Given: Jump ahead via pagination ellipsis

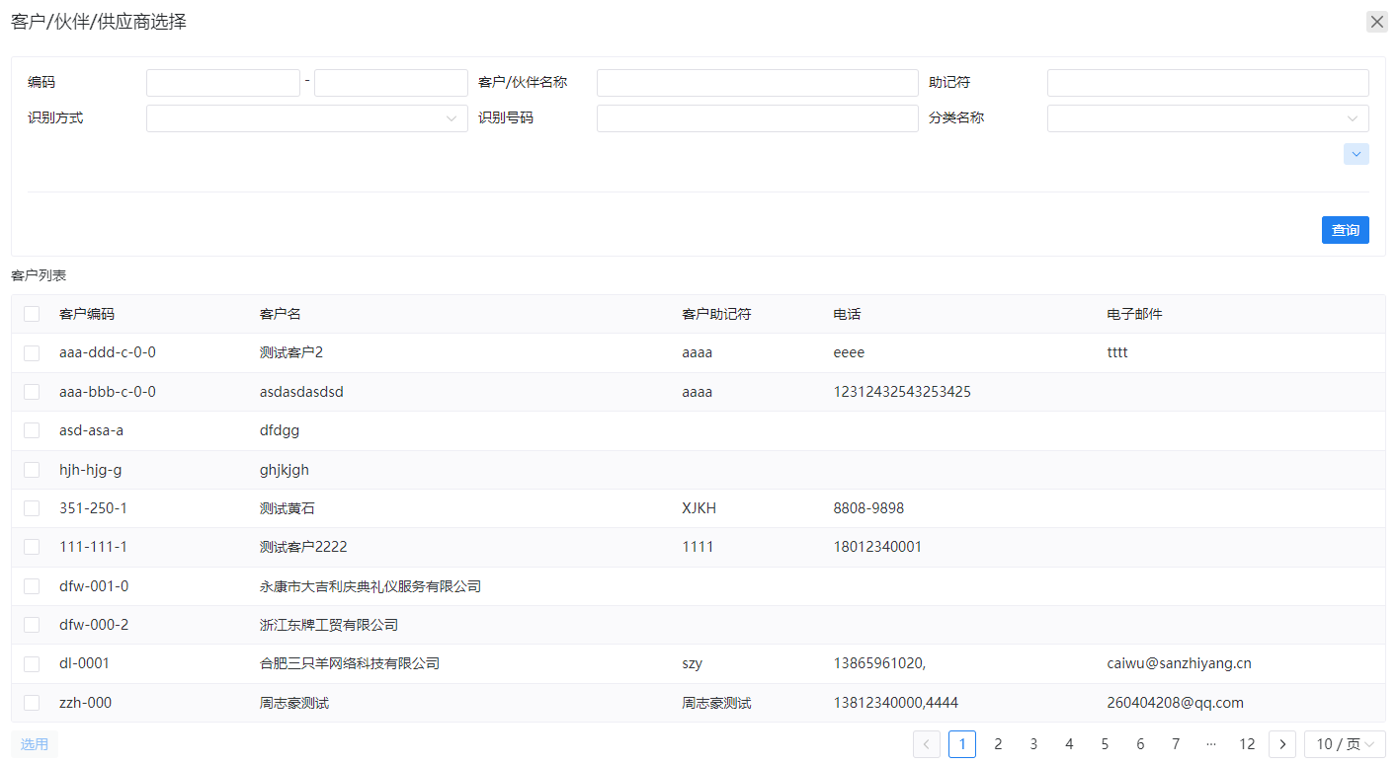Looking at the screenshot, I should click(x=1210, y=744).
